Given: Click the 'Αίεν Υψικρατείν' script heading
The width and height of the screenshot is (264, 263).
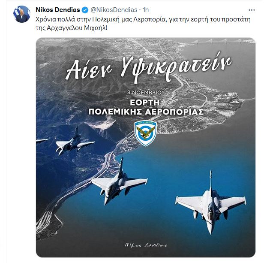Looking at the screenshot, I should pyautogui.click(x=148, y=69).
